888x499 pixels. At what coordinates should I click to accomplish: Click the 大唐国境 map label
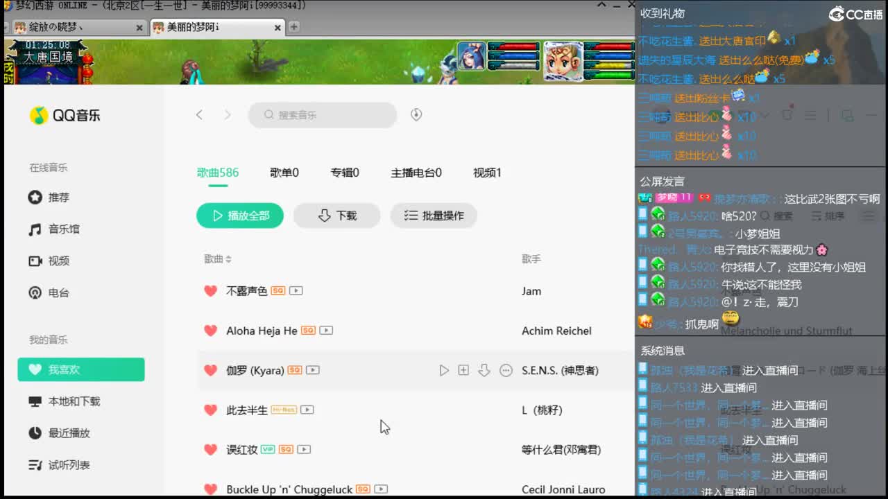pos(48,58)
